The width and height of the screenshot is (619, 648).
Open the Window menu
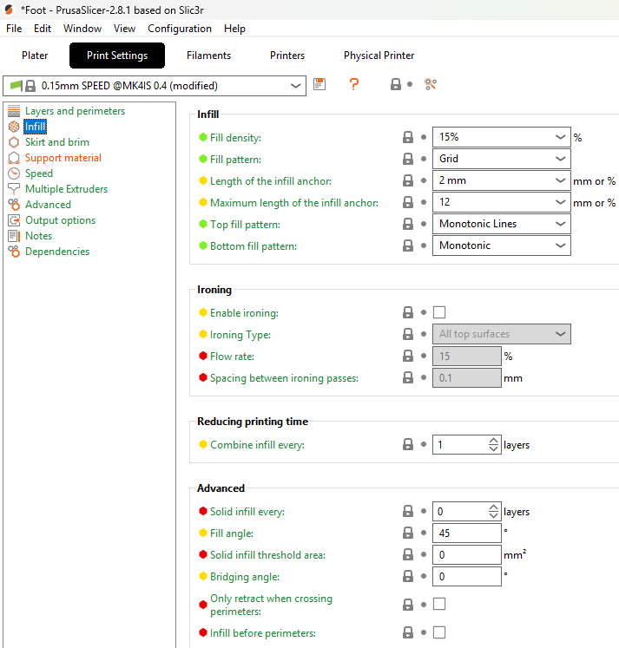(82, 29)
